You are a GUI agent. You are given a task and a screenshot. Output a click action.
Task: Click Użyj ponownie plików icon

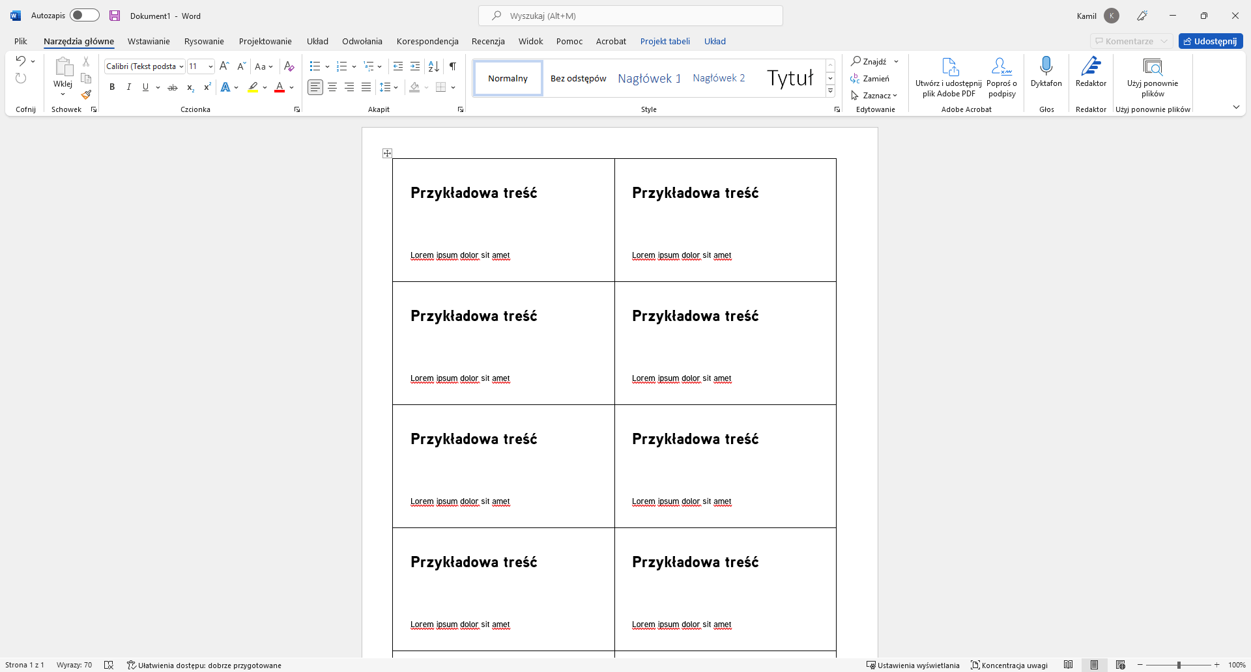click(x=1153, y=77)
